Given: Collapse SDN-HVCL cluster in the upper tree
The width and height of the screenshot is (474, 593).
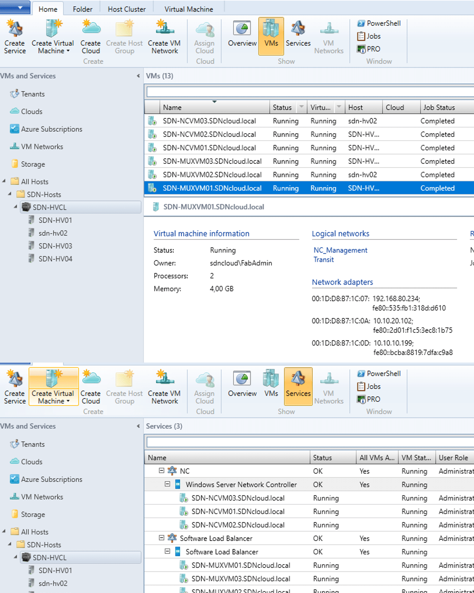Looking at the screenshot, I should click(x=16, y=207).
